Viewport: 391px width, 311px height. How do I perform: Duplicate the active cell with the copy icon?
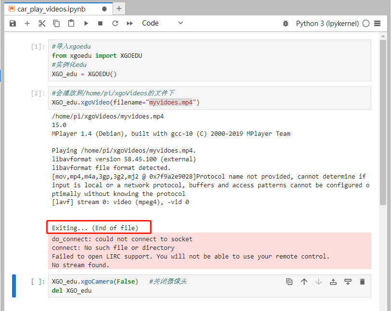click(x=289, y=282)
